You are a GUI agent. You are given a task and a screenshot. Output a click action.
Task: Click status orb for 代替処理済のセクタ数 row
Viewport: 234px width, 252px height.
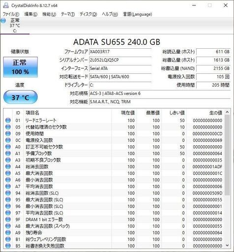coord(8,127)
